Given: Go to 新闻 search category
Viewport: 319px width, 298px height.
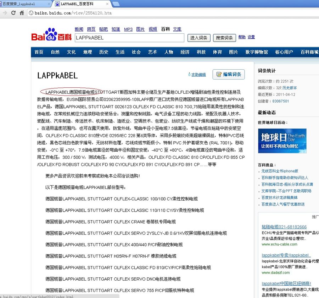Looking at the screenshot, I should pyautogui.click(x=79, y=29).
